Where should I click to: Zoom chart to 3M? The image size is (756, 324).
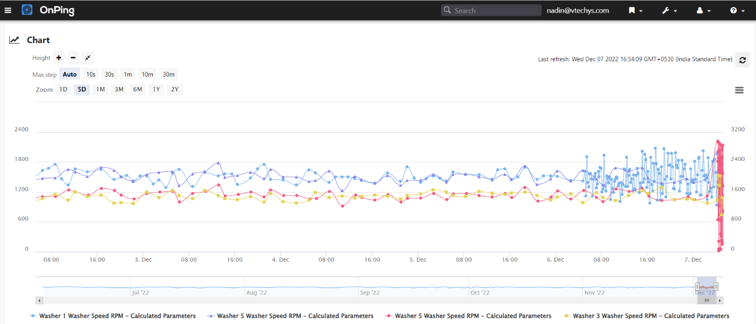pos(119,89)
